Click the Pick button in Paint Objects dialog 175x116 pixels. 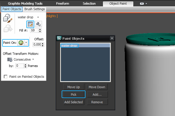[74, 95]
